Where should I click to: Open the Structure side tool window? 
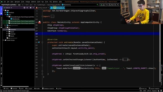(x=1, y=61)
